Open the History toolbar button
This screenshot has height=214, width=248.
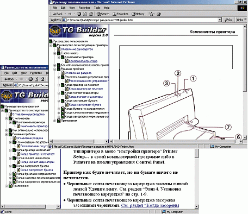coord(138,14)
